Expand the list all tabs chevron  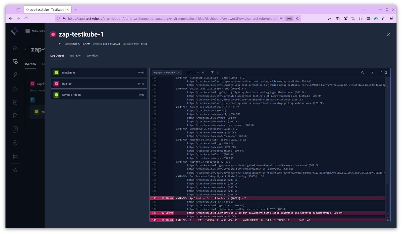point(364,10)
